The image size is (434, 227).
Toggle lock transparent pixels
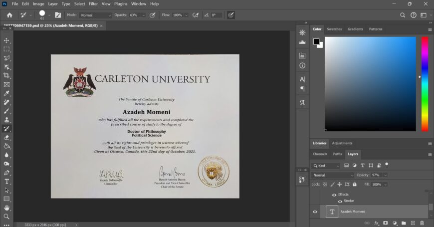tap(325, 185)
